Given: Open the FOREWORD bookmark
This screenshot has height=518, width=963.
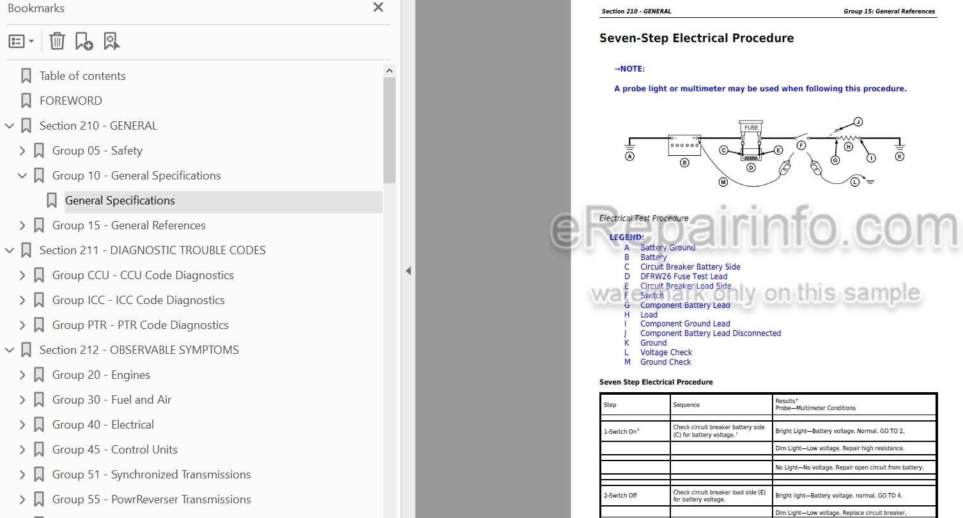Looking at the screenshot, I should click(x=70, y=101).
